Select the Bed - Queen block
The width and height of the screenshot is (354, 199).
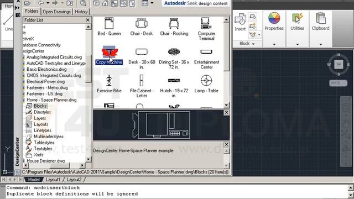109,27
